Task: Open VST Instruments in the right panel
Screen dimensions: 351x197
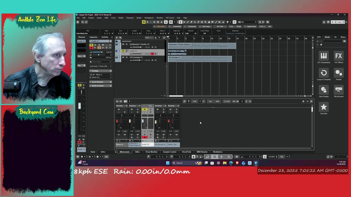Action: coord(324,57)
